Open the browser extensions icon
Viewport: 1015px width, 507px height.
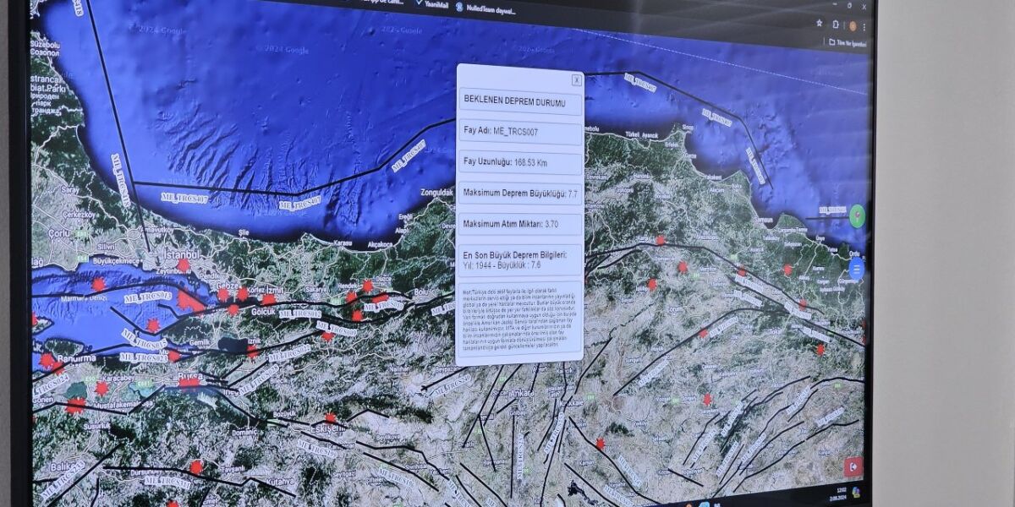[836, 25]
